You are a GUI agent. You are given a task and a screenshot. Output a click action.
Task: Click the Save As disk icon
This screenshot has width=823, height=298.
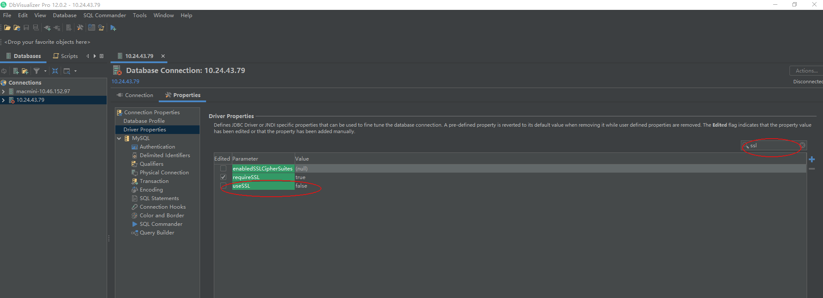(36, 27)
